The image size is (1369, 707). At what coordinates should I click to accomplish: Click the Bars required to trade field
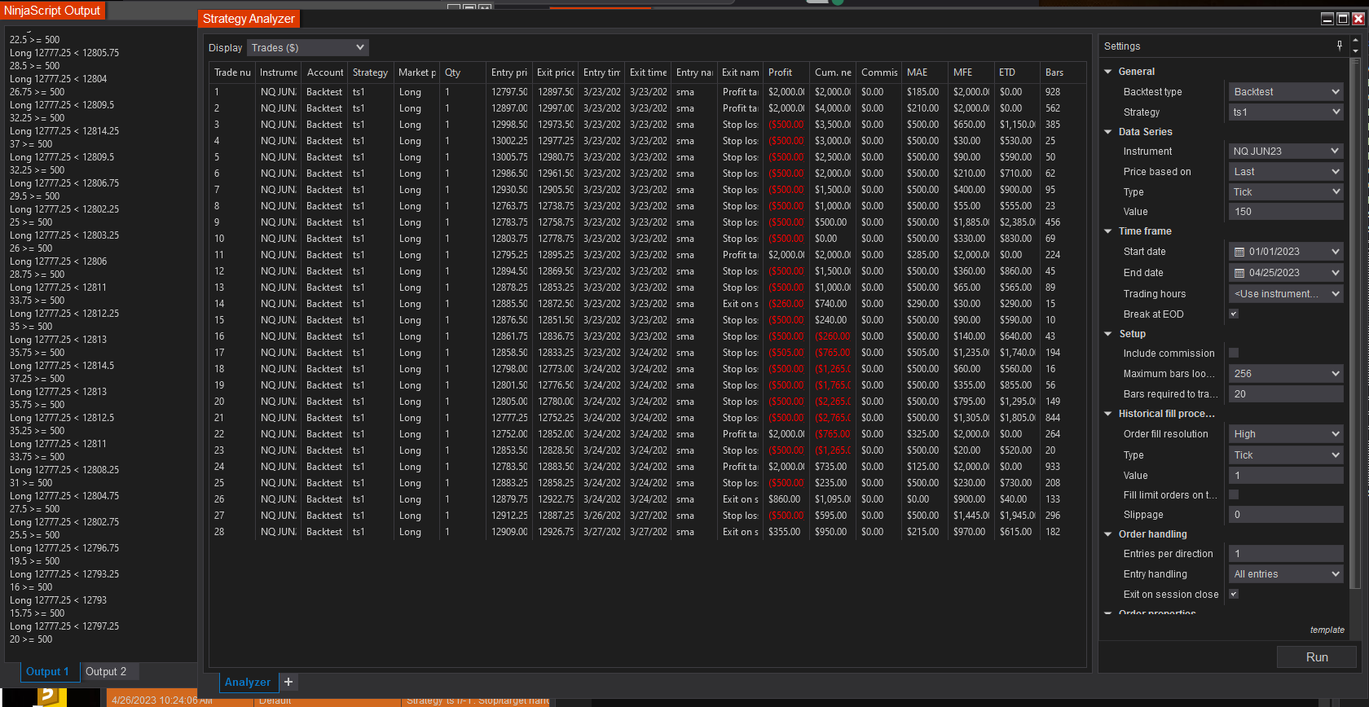(x=1286, y=394)
